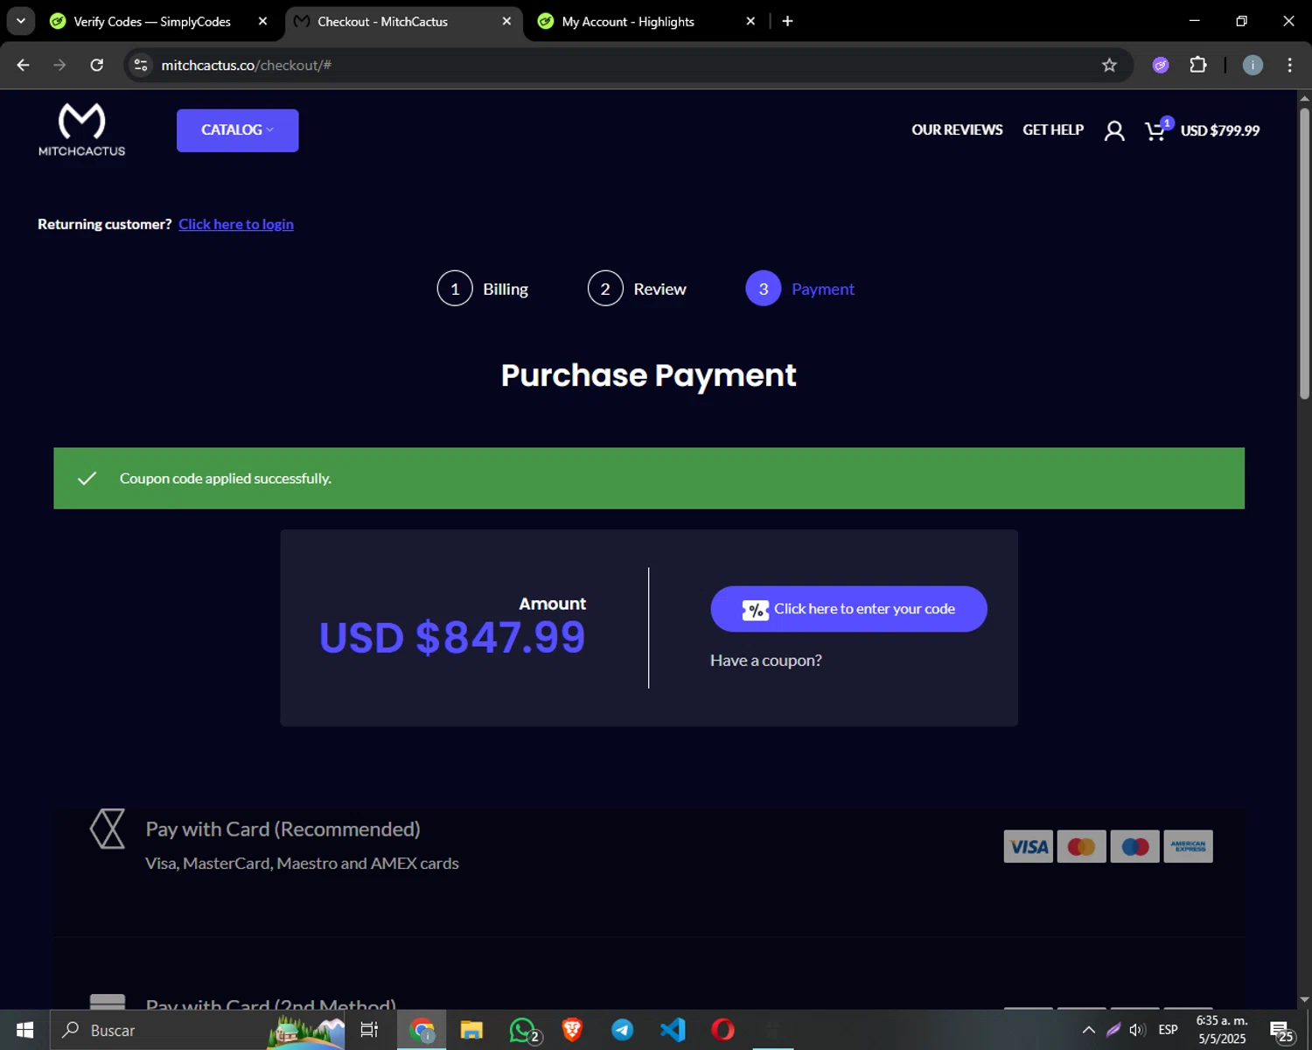
Task: Go to checkout step 1 Billing
Action: click(x=483, y=289)
